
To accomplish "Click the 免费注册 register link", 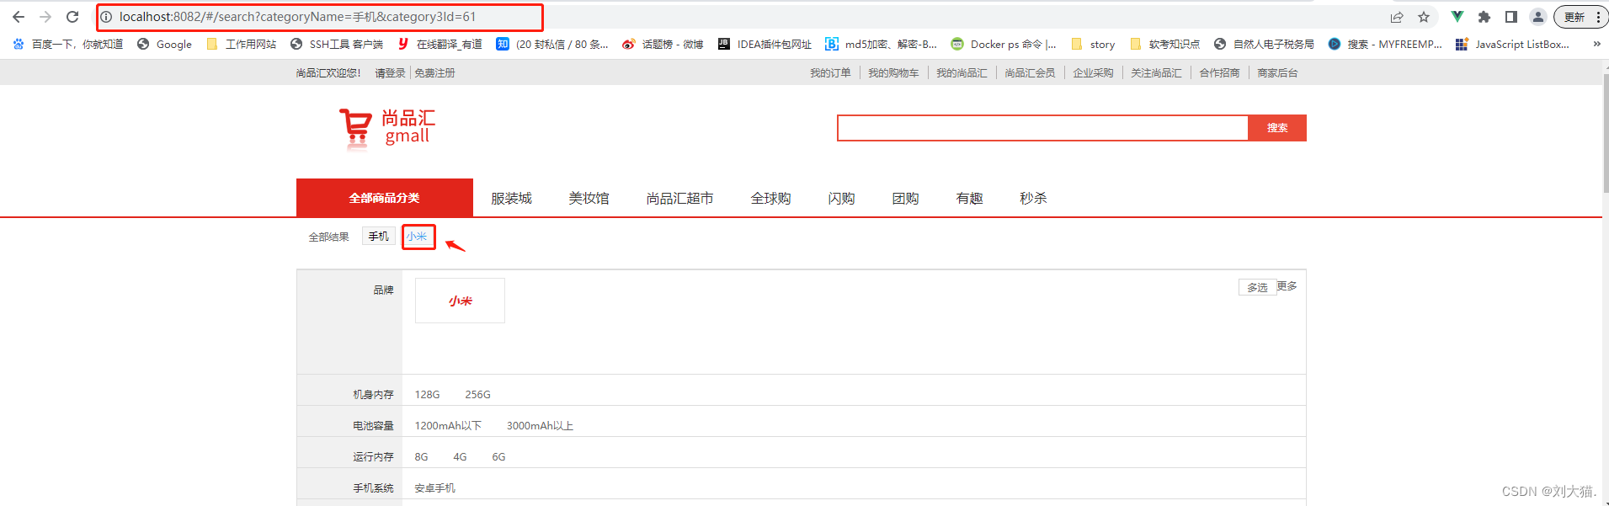I will pos(434,73).
